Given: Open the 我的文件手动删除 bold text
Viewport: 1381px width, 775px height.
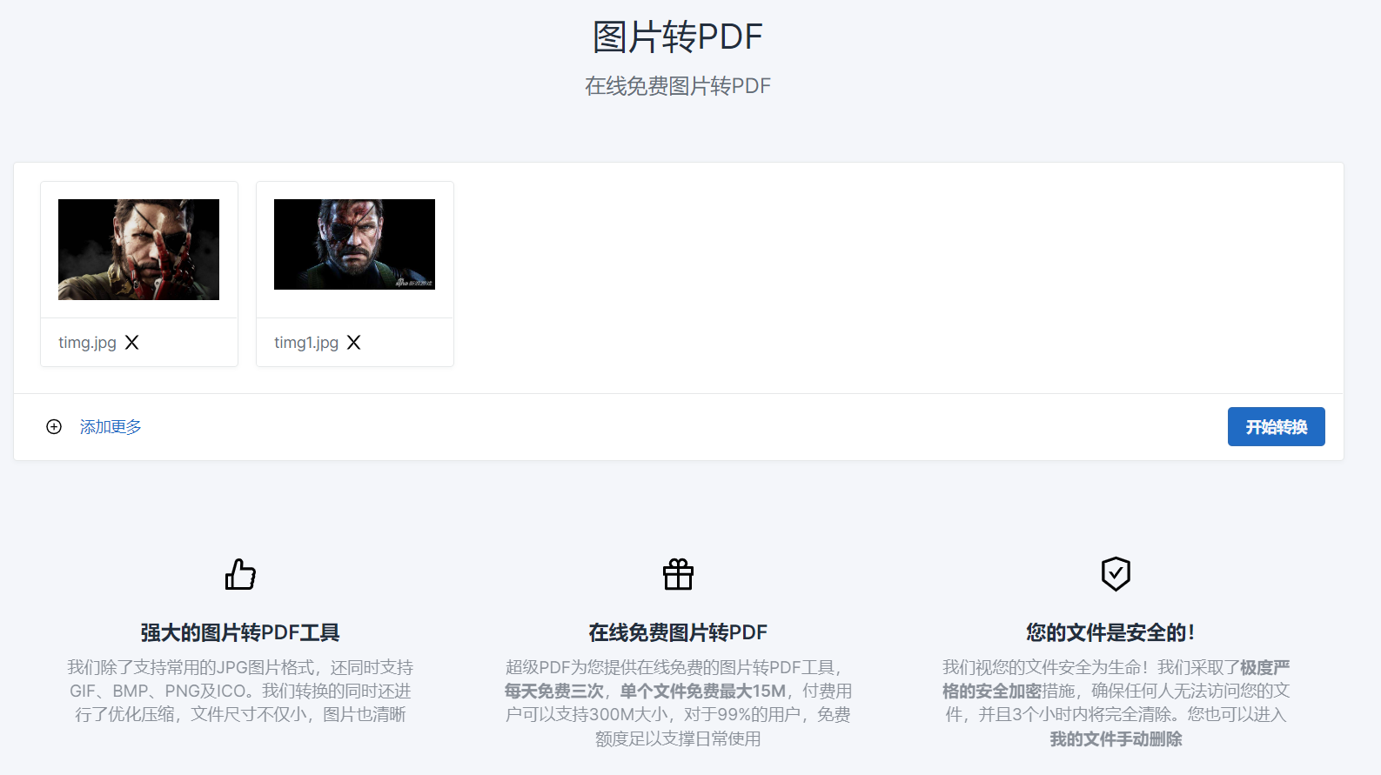Looking at the screenshot, I should 1116,739.
